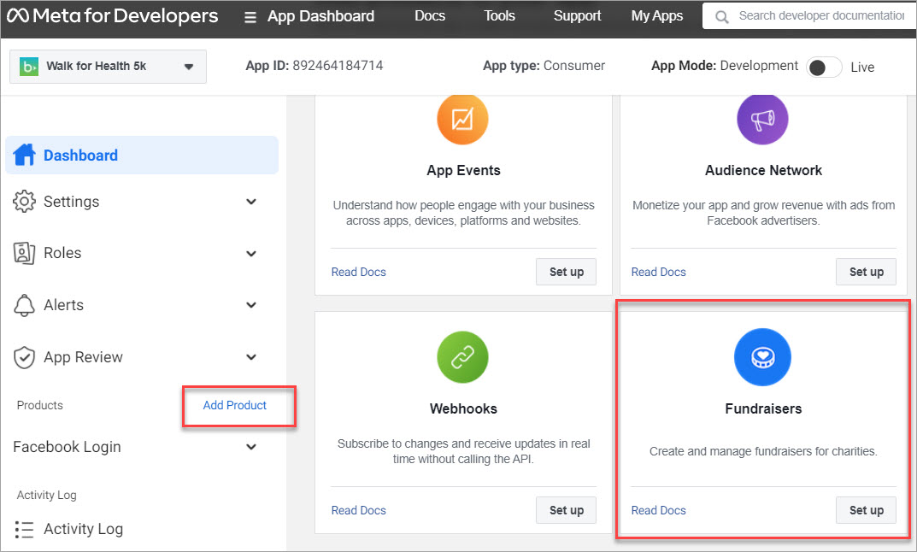This screenshot has height=552, width=917.
Task: Go to App Dashboard
Action: [x=321, y=16]
